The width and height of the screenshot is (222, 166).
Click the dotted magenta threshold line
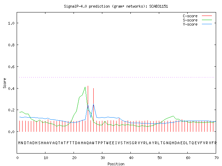[117, 77]
